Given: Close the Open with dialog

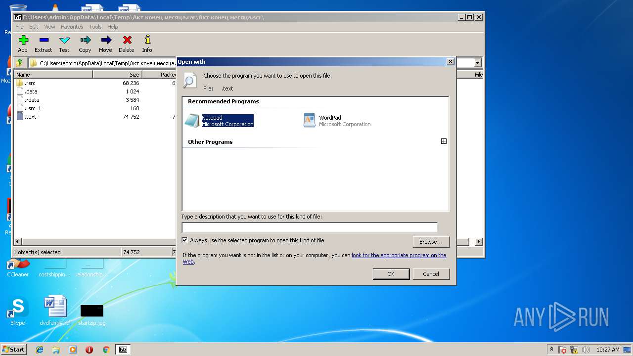Looking at the screenshot, I should tap(450, 62).
